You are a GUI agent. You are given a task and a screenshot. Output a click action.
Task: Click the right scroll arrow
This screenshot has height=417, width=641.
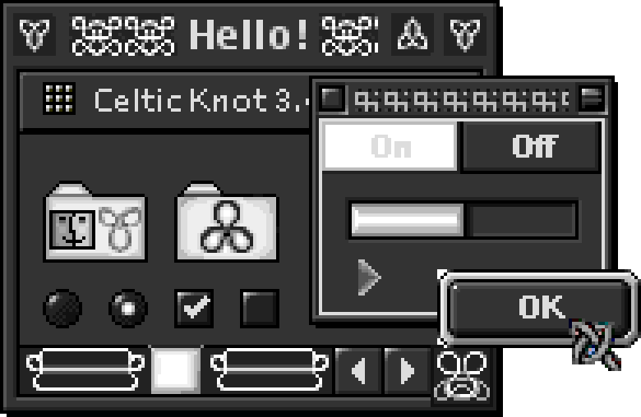click(407, 371)
